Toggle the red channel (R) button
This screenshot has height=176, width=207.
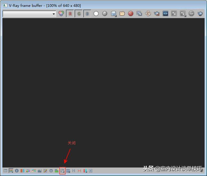[70, 13]
